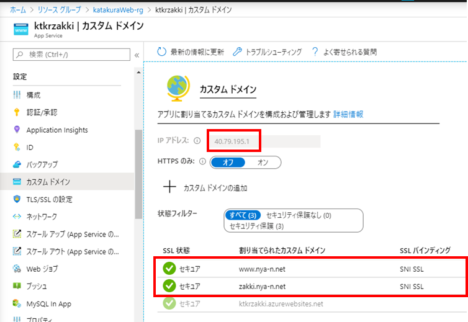The height and width of the screenshot is (322, 468).
Task: Click the スケール アウト icon
Action: tap(17, 251)
